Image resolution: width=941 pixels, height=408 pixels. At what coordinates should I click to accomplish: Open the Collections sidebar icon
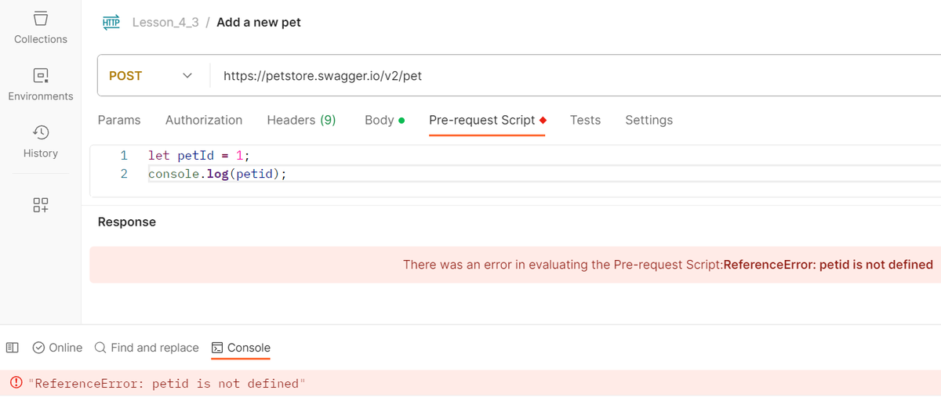(41, 19)
